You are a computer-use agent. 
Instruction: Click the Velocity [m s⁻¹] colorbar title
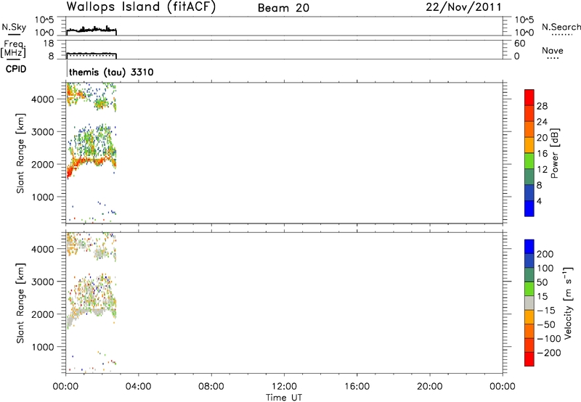click(x=568, y=303)
